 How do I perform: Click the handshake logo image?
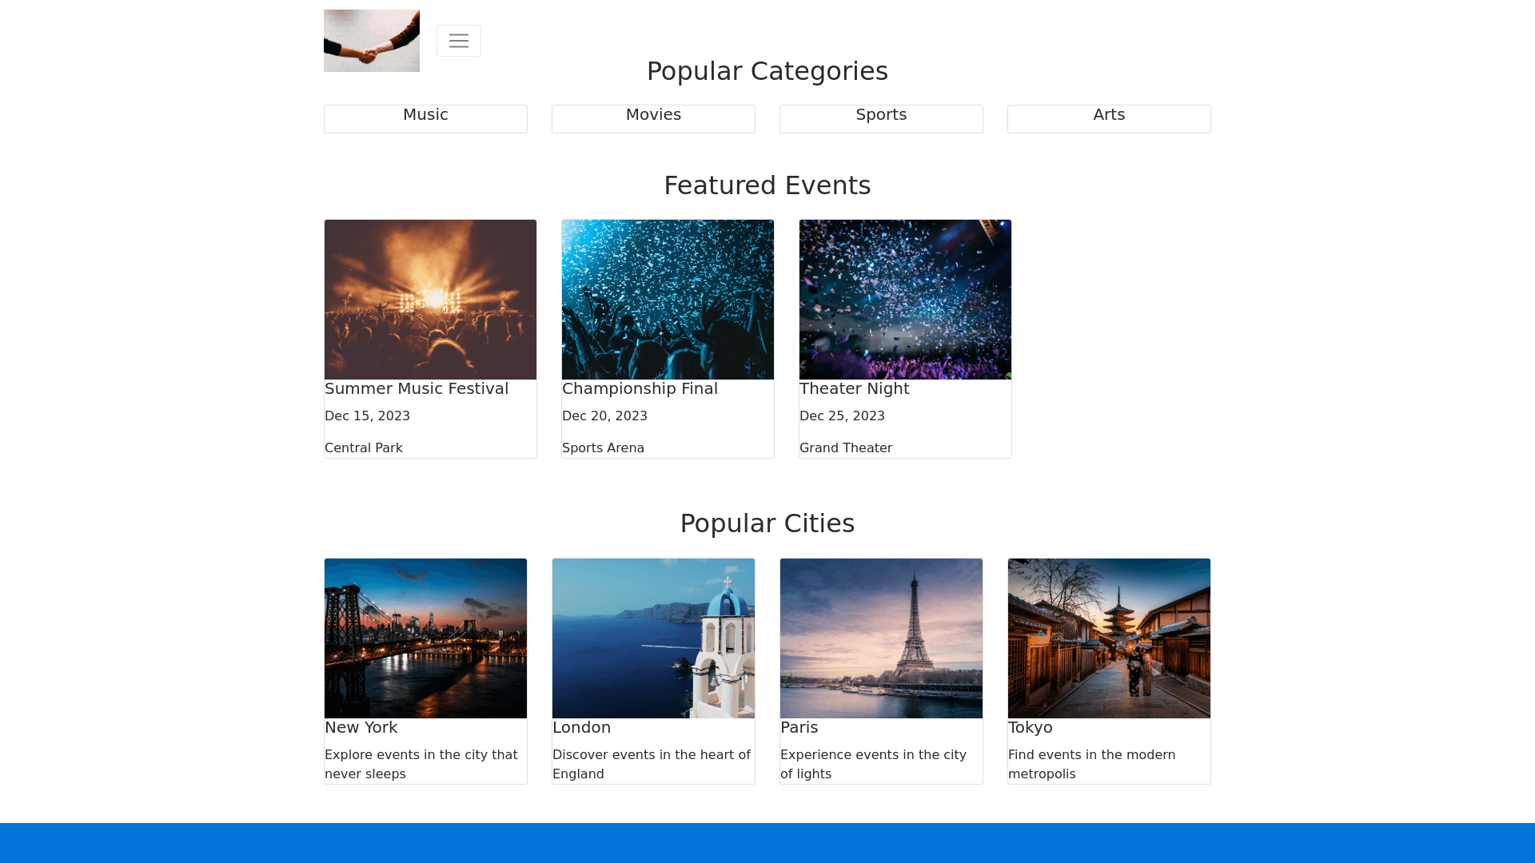tap(371, 41)
